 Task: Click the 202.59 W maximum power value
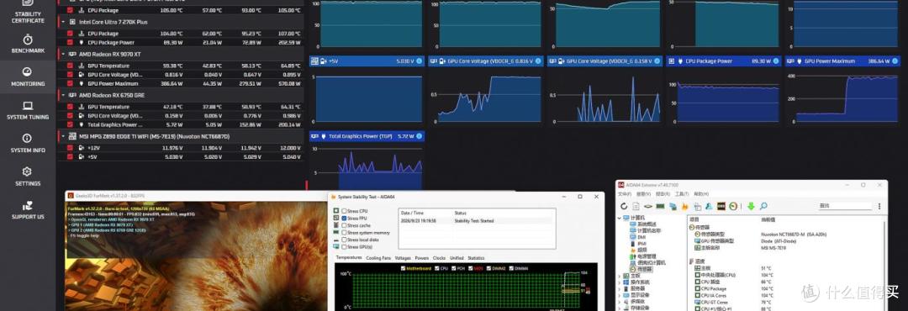pyautogui.click(x=289, y=42)
